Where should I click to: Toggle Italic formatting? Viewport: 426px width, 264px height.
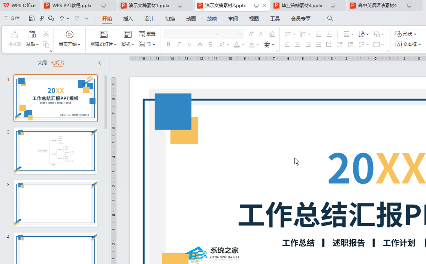pos(179,44)
